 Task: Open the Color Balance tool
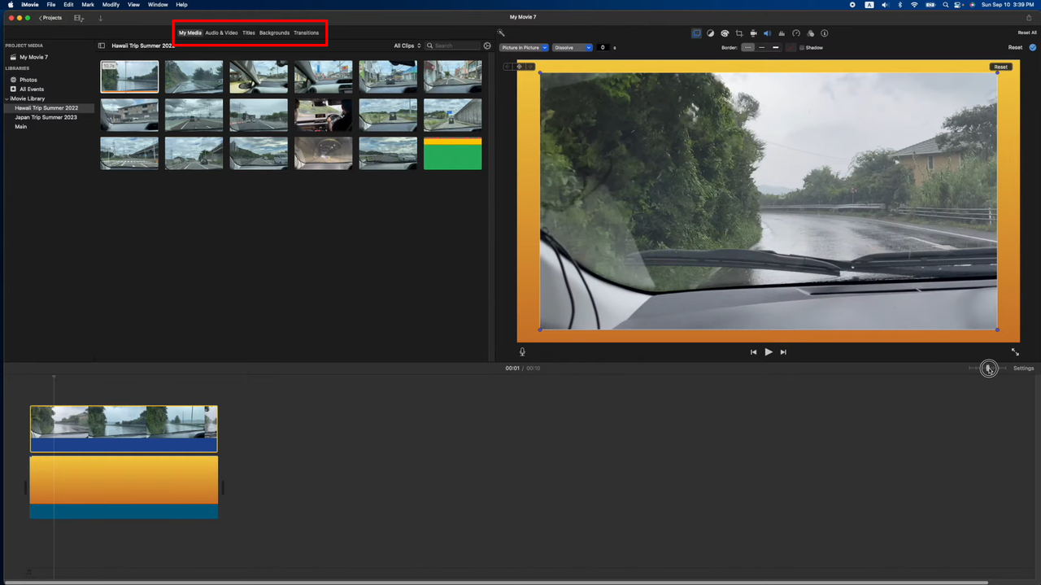tap(710, 33)
